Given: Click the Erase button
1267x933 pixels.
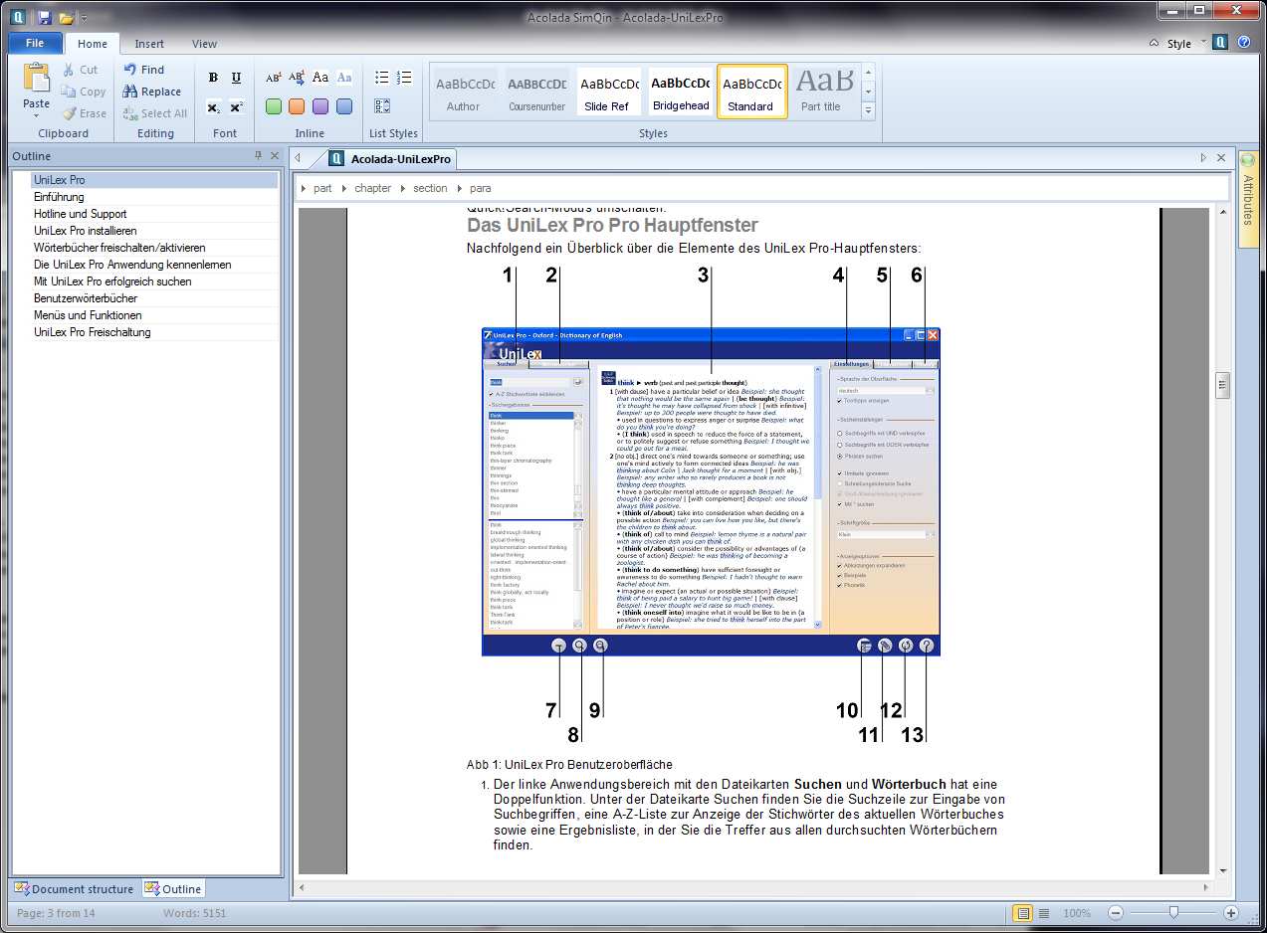Looking at the screenshot, I should (x=84, y=113).
